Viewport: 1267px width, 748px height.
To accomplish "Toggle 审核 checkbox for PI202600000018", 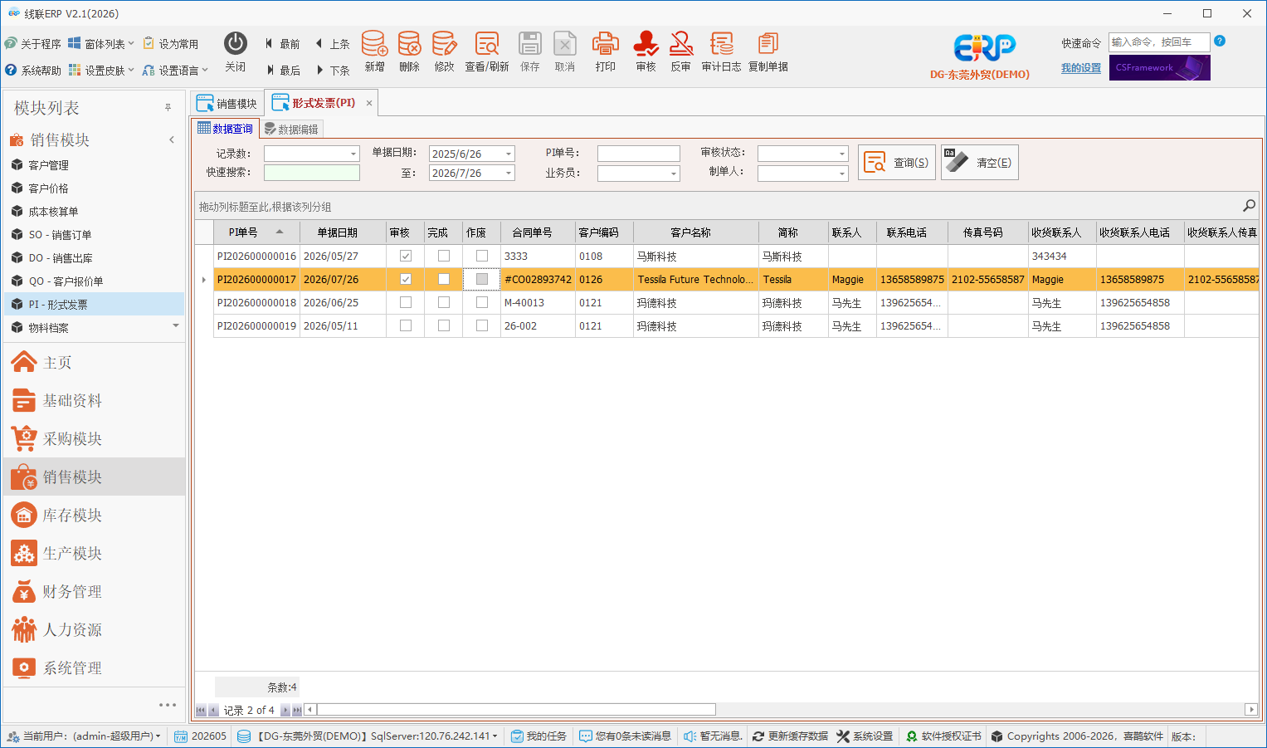I will click(x=406, y=302).
